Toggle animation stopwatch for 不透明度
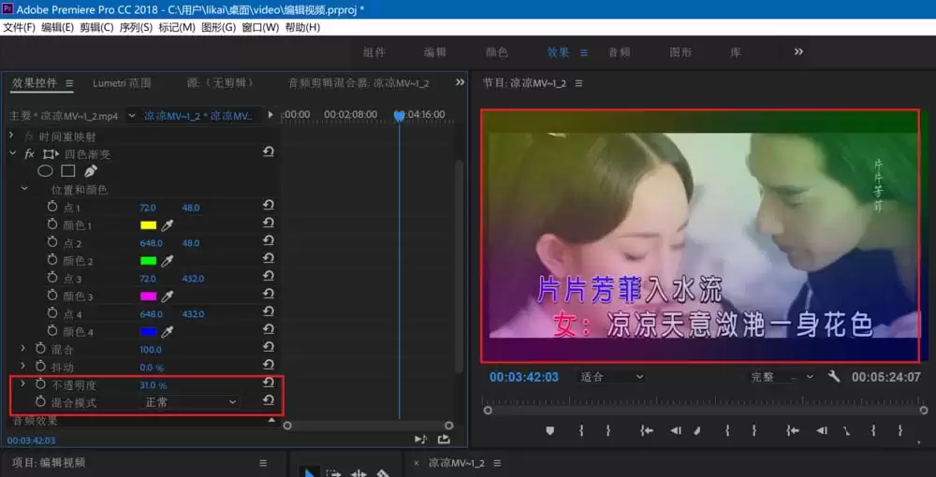 point(40,384)
